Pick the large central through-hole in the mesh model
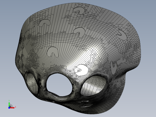The height and width of the screenshot is (117, 156). (59, 85)
